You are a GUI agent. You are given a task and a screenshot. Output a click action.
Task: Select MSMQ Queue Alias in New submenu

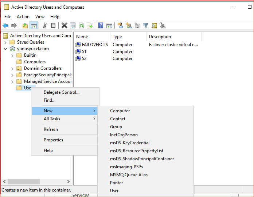click(x=145, y=175)
